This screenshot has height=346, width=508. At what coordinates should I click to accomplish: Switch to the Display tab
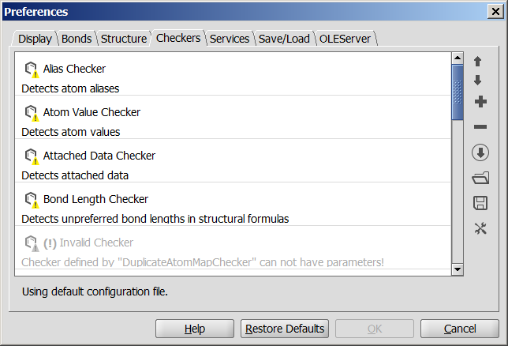pyautogui.click(x=35, y=39)
